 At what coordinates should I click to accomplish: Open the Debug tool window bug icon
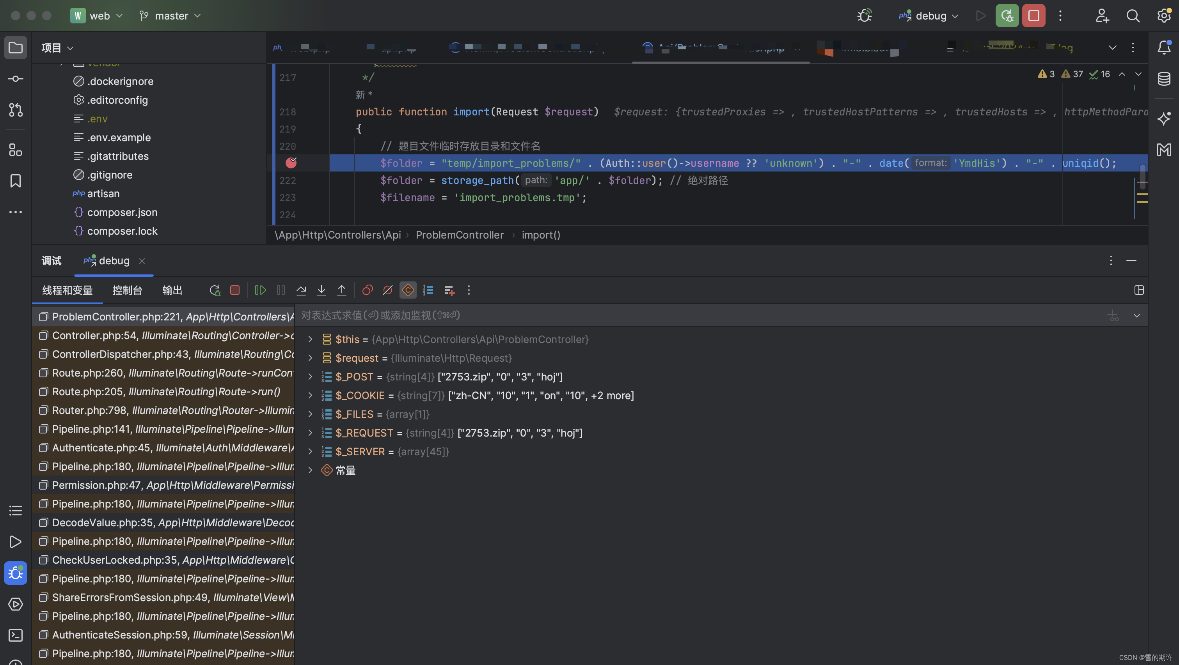[x=16, y=573]
